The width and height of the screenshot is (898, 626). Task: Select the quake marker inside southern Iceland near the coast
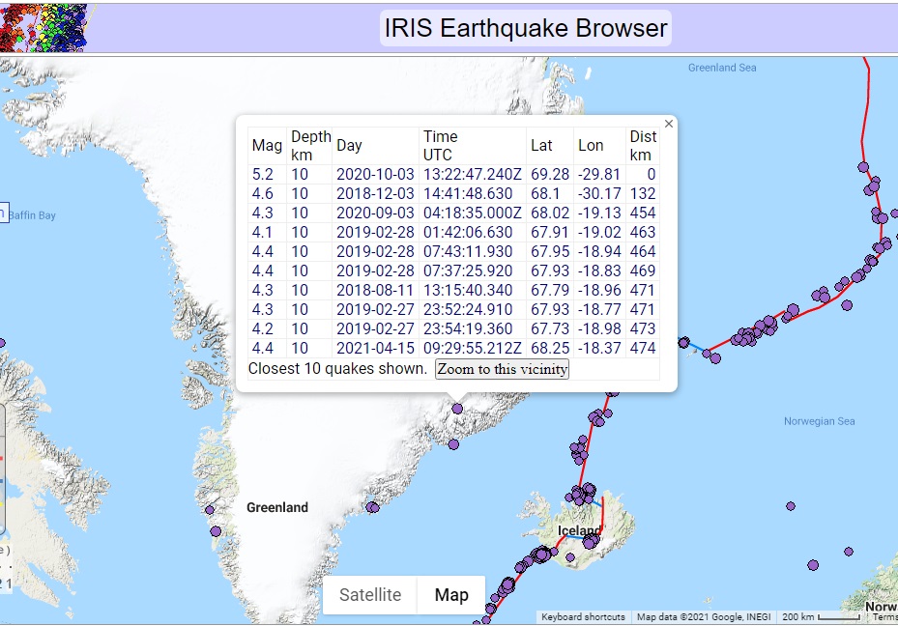[x=570, y=556]
